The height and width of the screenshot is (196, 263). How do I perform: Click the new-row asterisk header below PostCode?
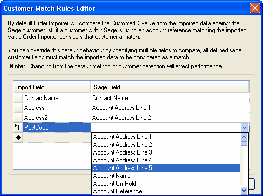(x=18, y=138)
